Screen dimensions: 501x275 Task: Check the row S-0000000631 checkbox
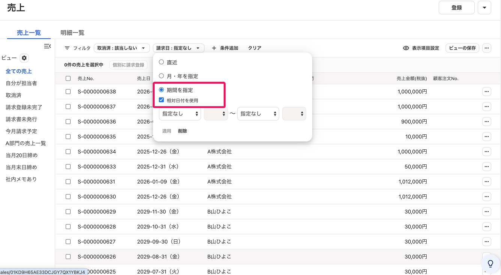point(68,182)
